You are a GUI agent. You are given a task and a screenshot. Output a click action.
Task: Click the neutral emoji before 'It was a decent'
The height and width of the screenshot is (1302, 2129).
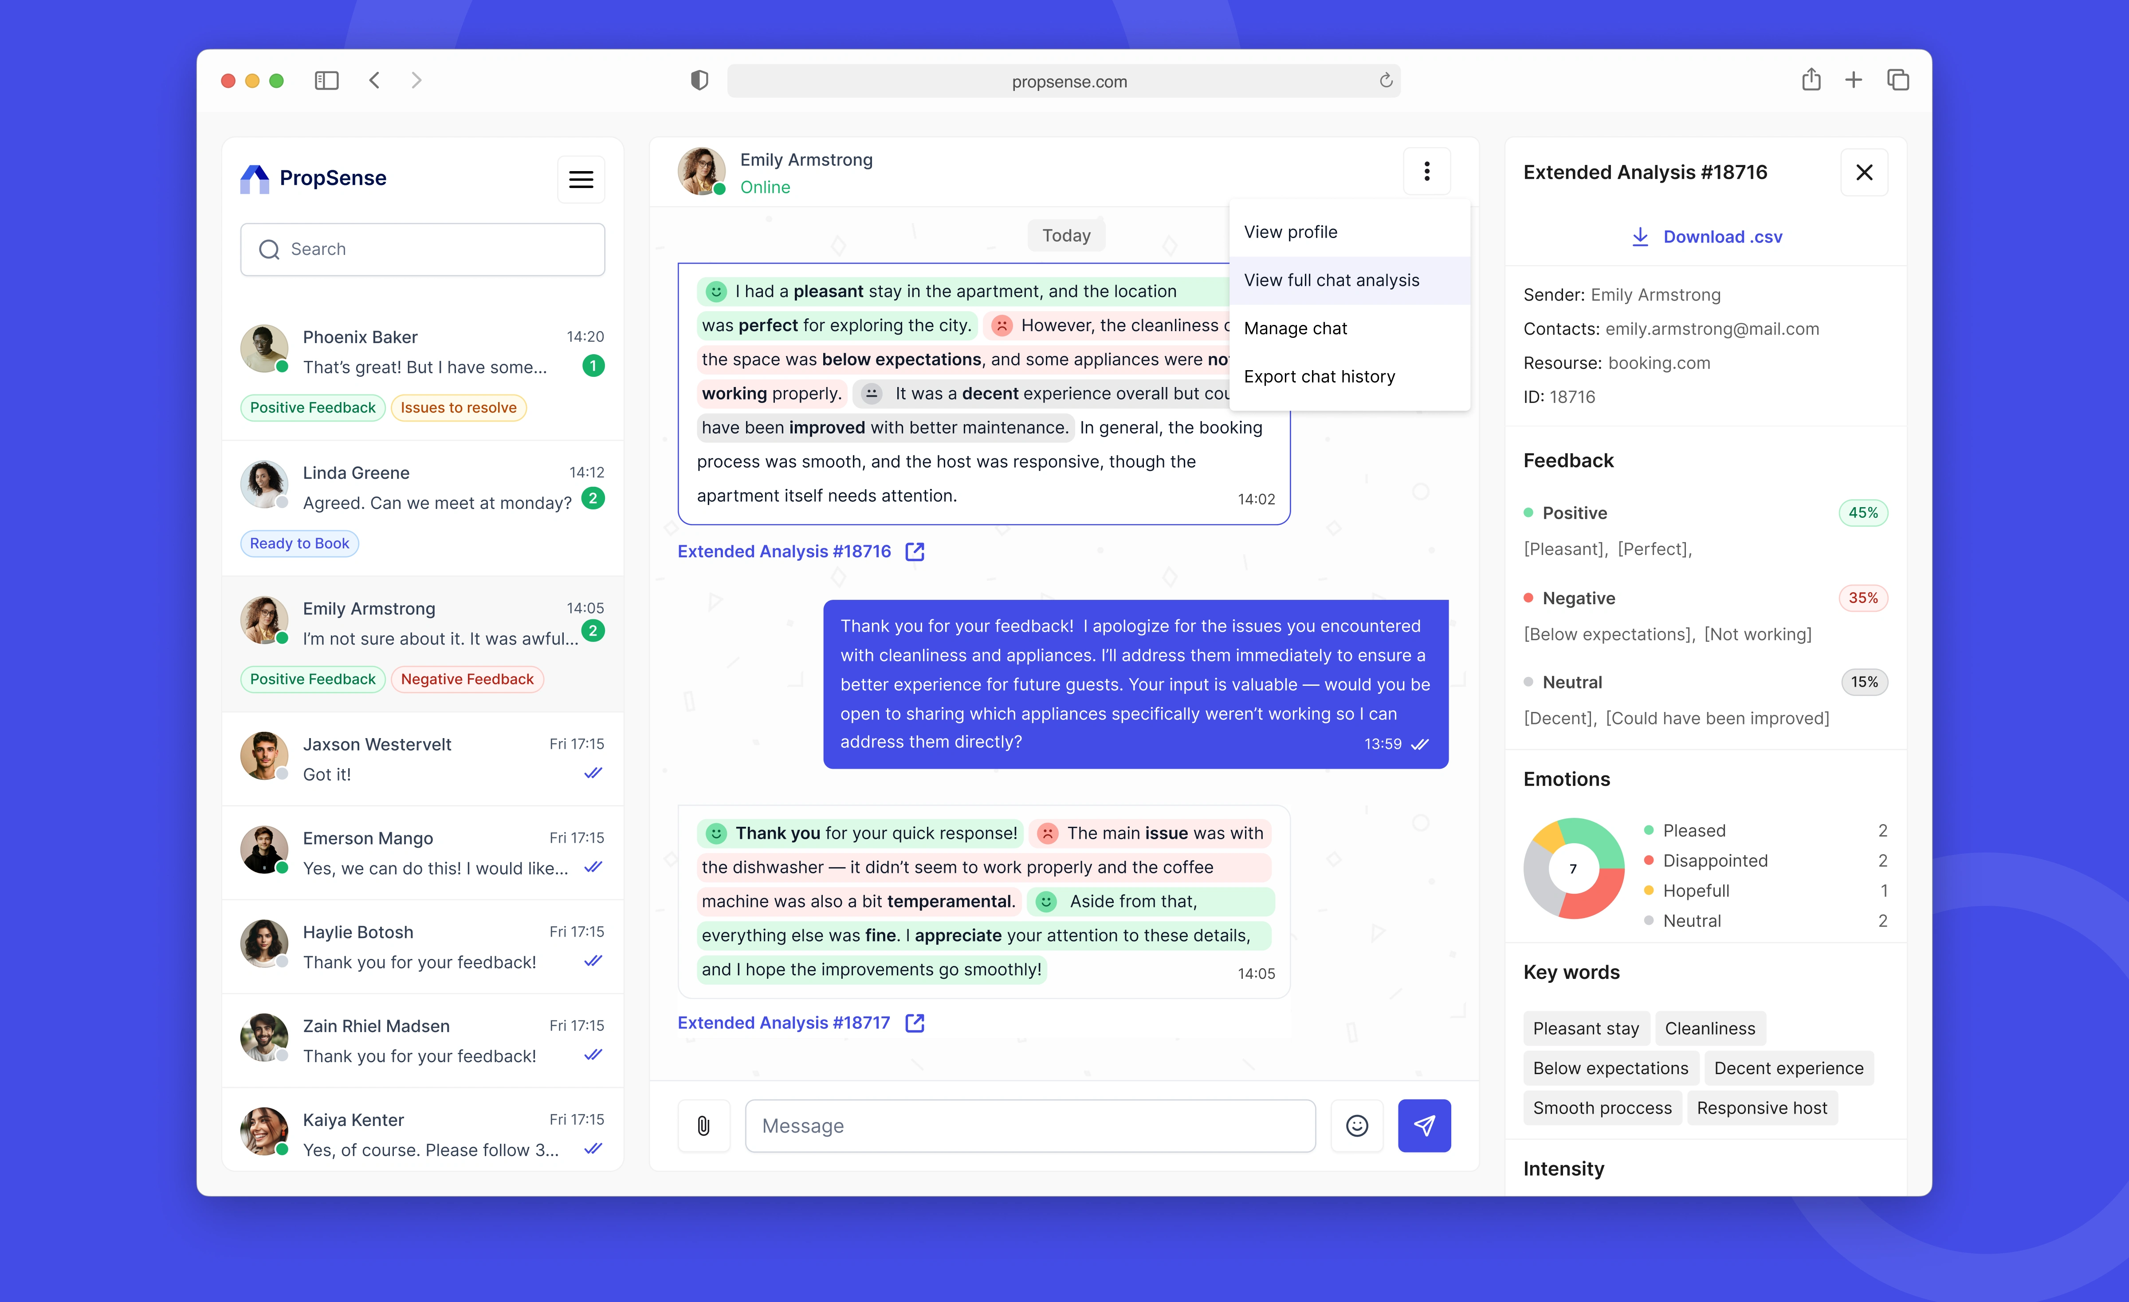[x=872, y=394]
